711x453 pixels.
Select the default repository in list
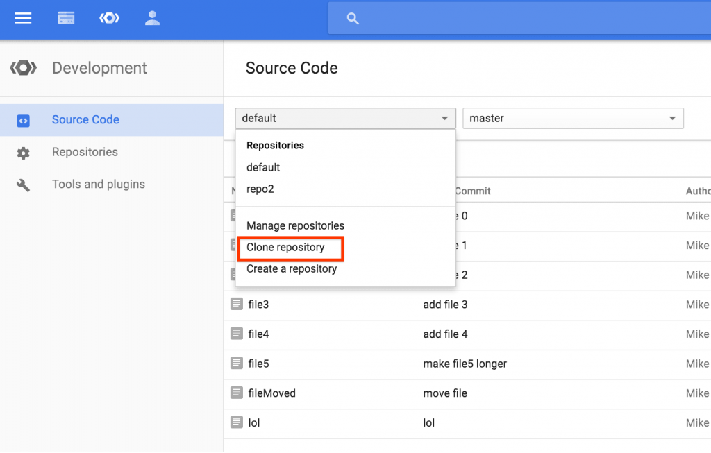[263, 167]
